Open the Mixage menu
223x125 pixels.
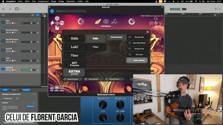click(x=53, y=1)
